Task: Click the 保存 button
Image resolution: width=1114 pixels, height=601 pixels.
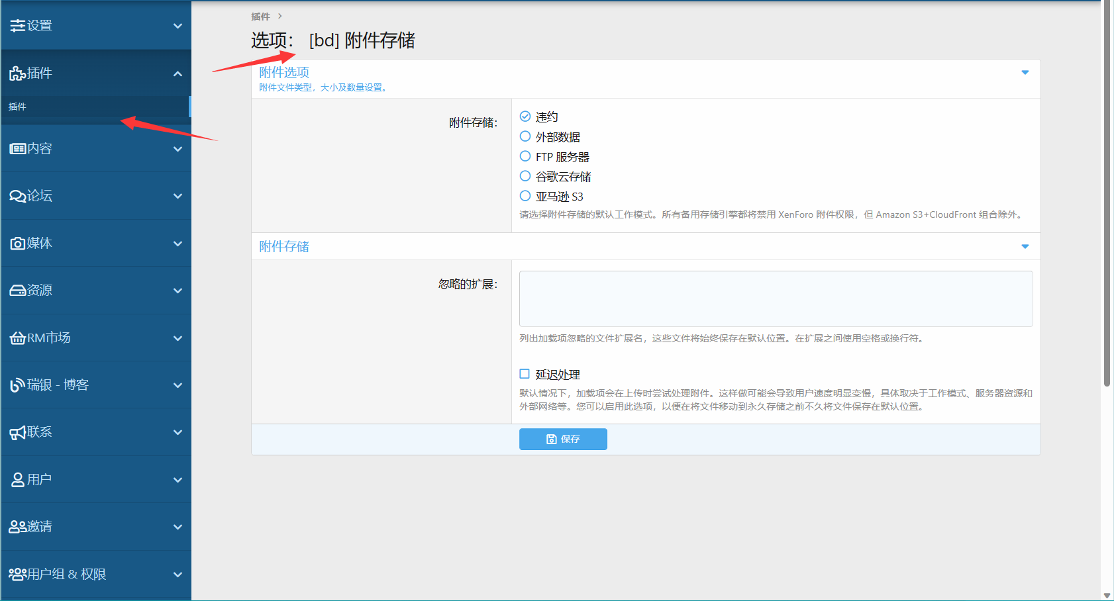Action: point(563,439)
